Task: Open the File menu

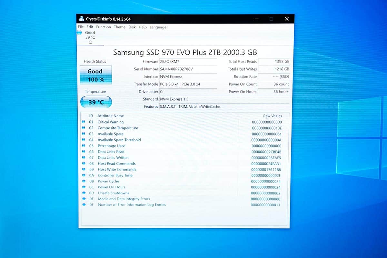Action: tap(81, 27)
